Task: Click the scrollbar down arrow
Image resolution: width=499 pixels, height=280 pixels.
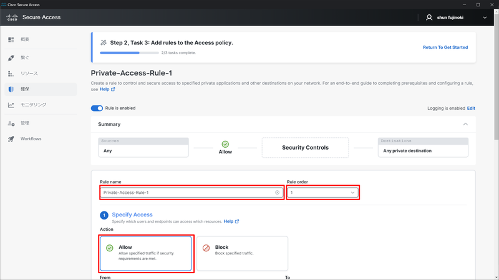Action: pos(496,278)
